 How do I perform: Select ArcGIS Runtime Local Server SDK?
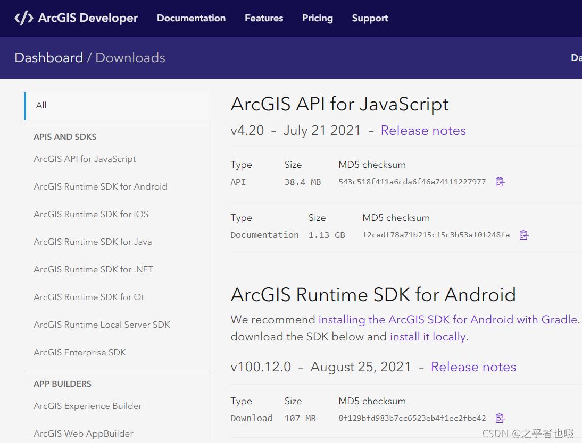coord(102,325)
